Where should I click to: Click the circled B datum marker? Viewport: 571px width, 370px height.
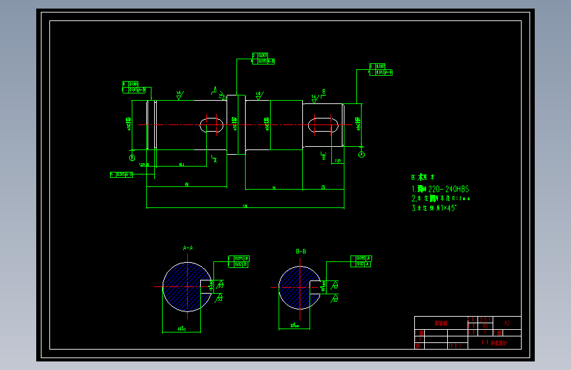click(x=132, y=158)
